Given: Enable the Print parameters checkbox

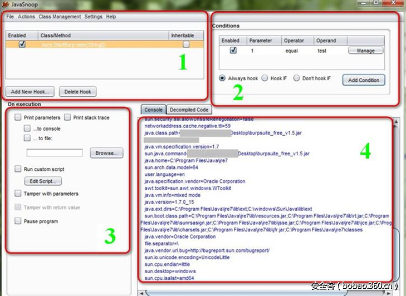Looking at the screenshot, I should click(x=18, y=118).
